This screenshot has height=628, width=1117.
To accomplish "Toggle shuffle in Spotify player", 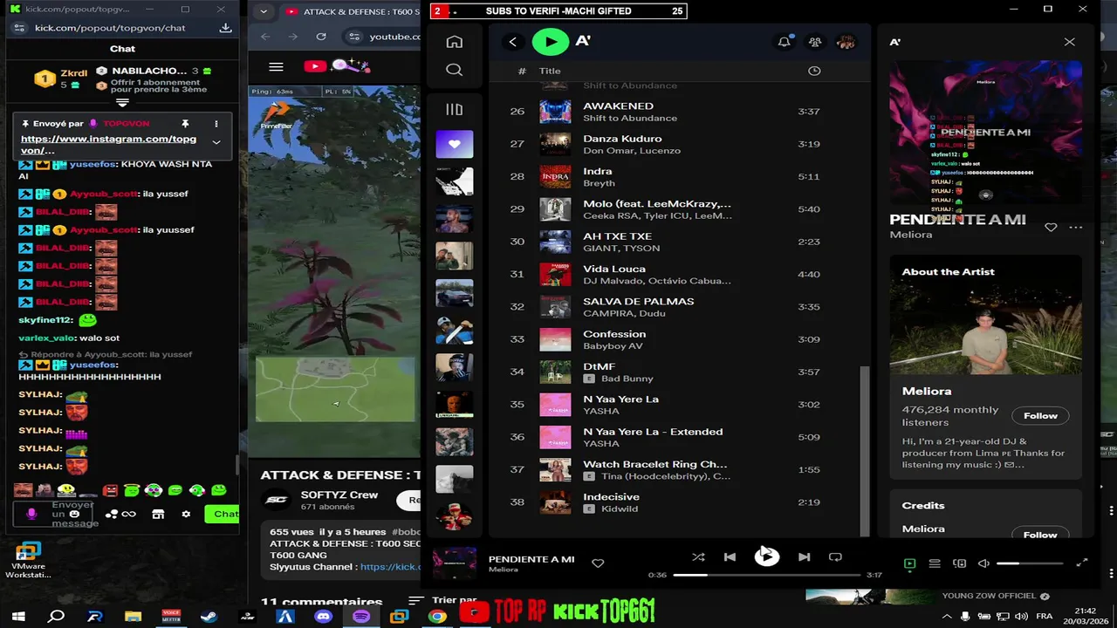I will click(x=698, y=556).
